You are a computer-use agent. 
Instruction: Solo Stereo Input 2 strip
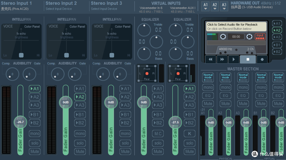click(80, 143)
